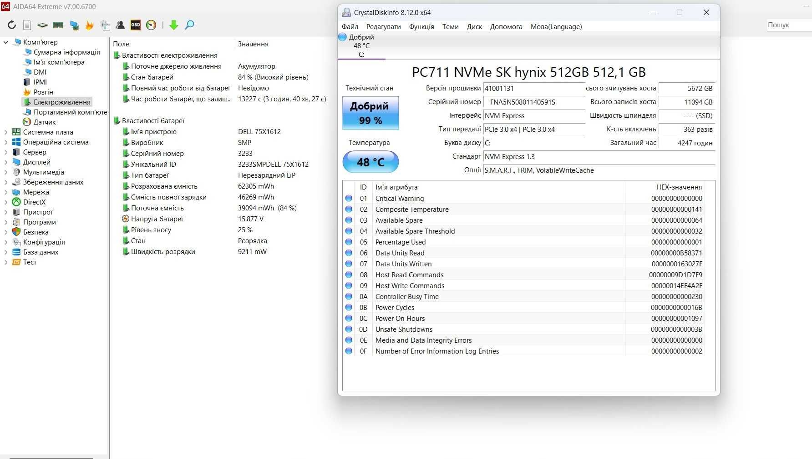Open the Теми menu
Viewport: 812px width, 459px height.
click(451, 27)
